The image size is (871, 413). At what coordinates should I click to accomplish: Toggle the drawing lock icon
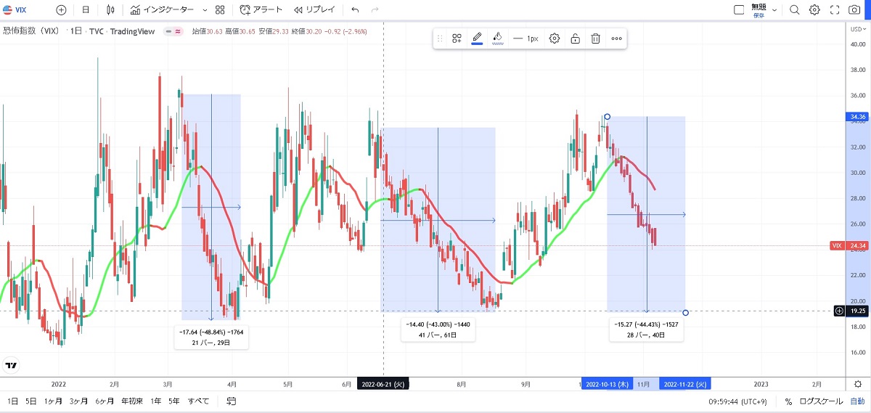pos(575,38)
